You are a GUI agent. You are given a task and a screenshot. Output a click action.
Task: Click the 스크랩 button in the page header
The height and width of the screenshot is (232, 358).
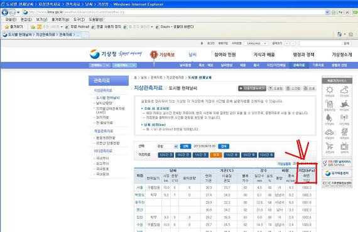(x=293, y=88)
